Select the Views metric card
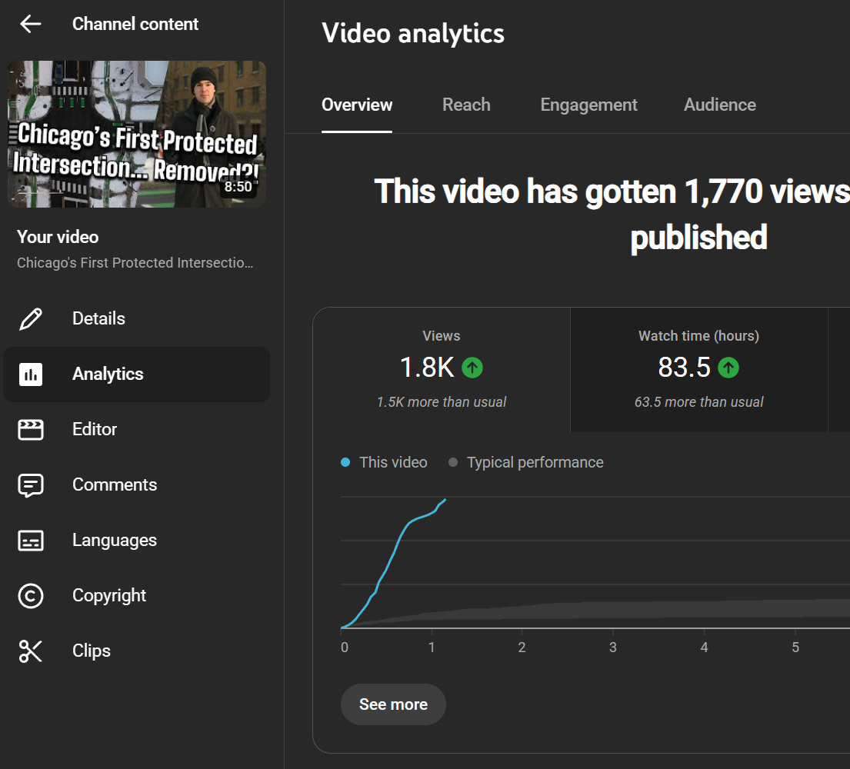850x769 pixels. [x=442, y=370]
